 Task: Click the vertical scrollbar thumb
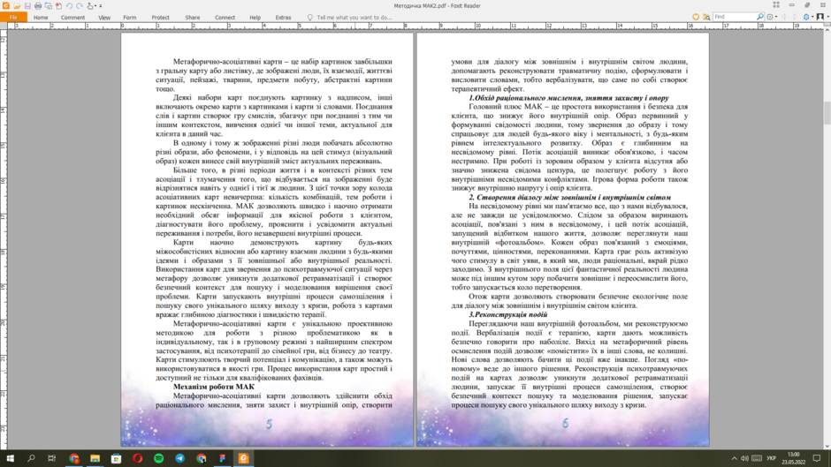tap(827, 112)
